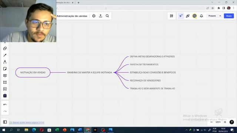
Task: Redo the last undone action
Action: 5,111
